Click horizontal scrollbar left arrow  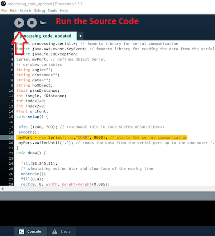3,189
